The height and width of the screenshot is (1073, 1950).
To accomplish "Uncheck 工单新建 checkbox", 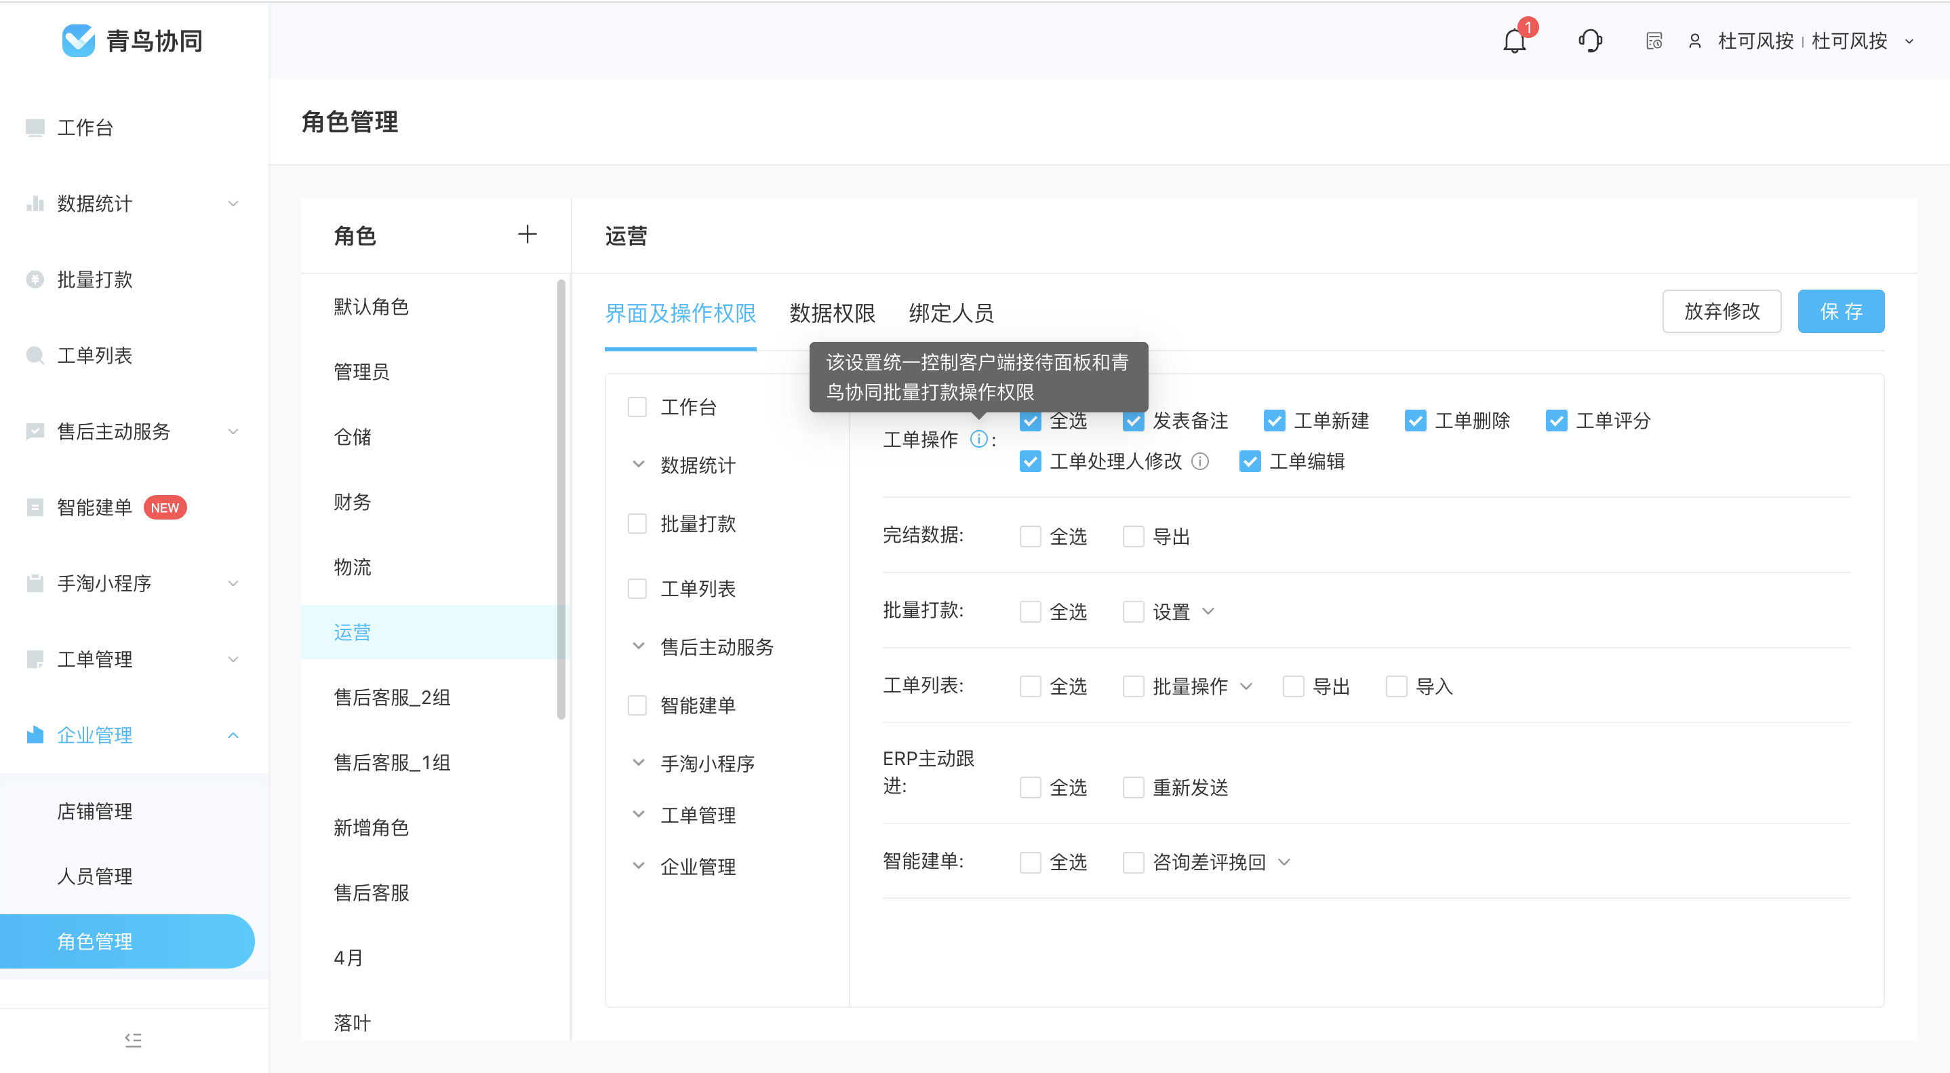I will 1274,421.
